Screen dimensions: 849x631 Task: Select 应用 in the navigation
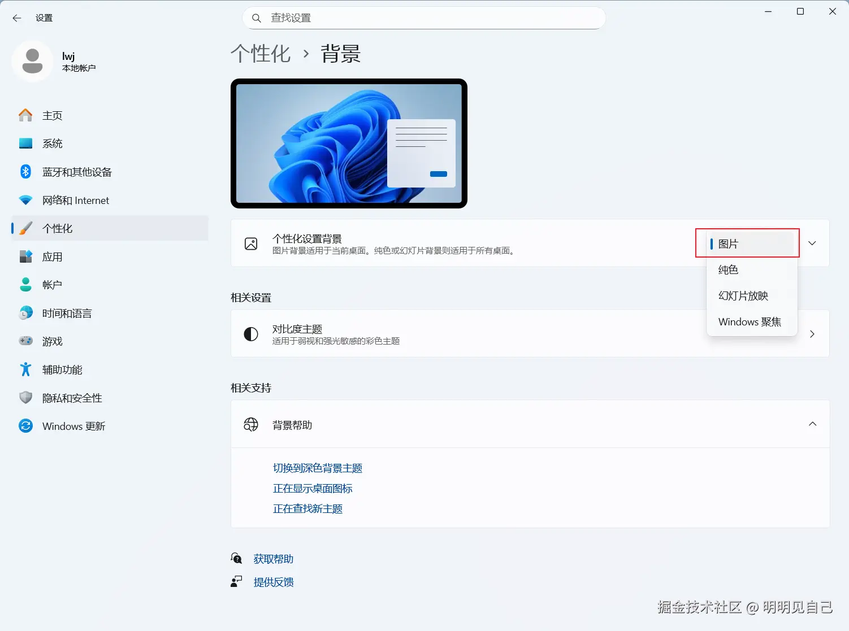tap(110, 256)
